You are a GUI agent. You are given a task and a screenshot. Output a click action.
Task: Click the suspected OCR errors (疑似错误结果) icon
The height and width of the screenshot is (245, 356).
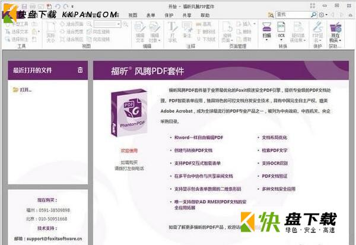298,27
